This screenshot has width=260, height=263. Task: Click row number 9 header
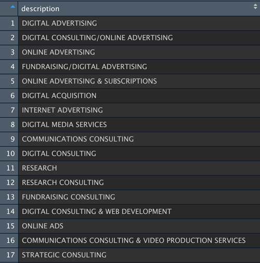(9, 139)
